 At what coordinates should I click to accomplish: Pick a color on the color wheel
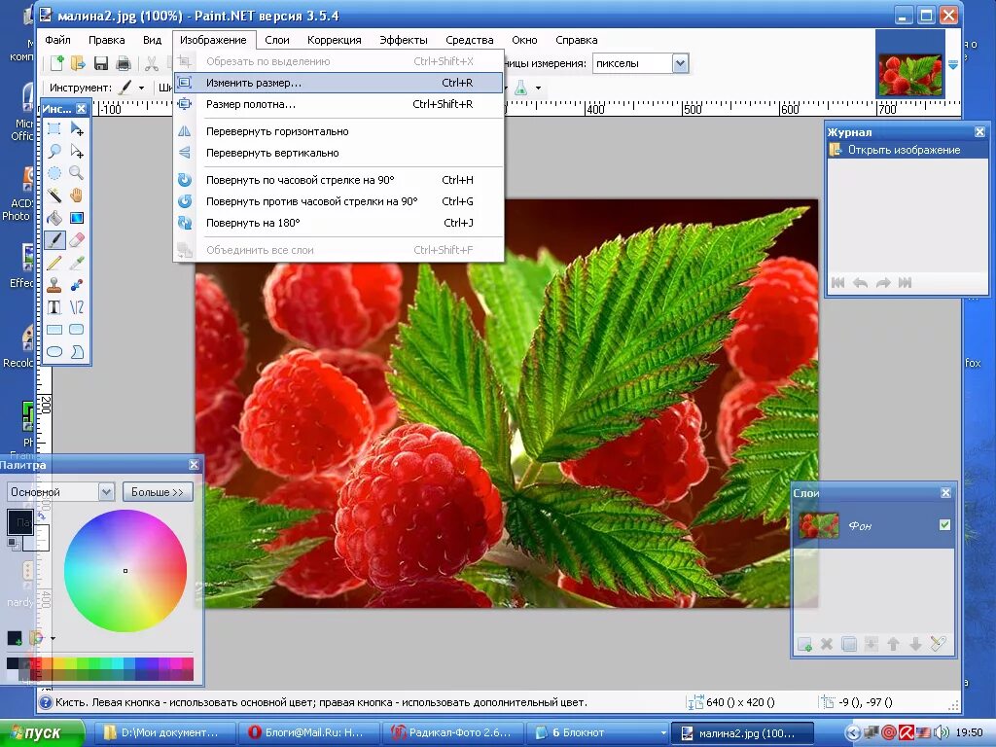coord(125,570)
